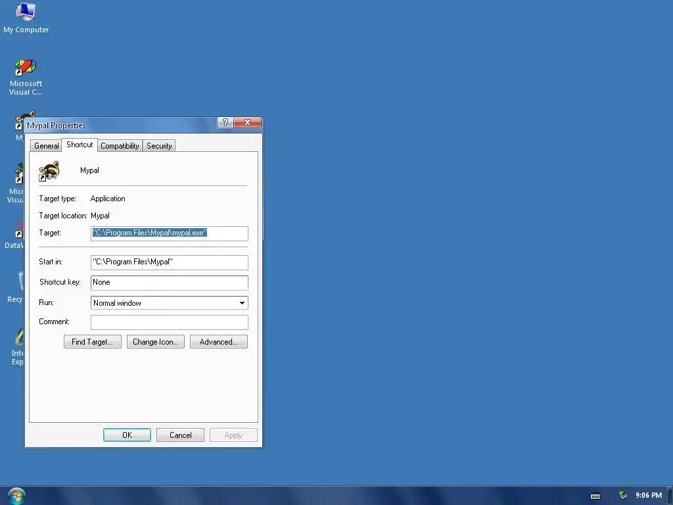Open the Compatibility tab
The height and width of the screenshot is (505, 673).
[x=120, y=146]
